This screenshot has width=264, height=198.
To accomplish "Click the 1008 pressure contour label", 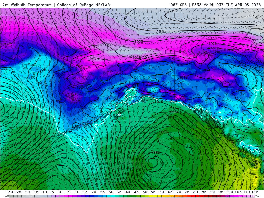I will point(172,112).
